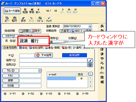
Task: Click the その他 number input field
Action: 30,86
